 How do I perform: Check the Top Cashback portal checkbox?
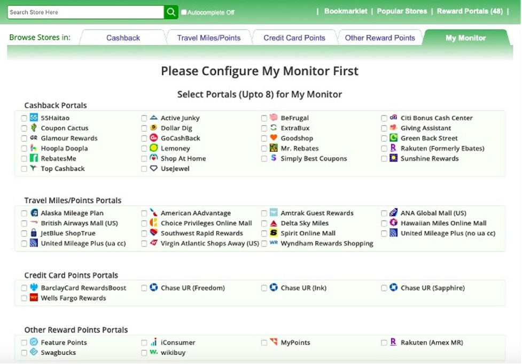click(24, 169)
